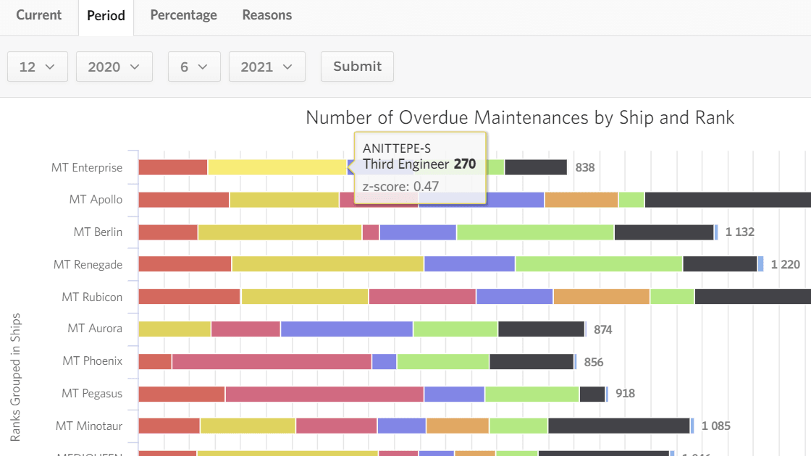
Task: Click the MT Phoenix axis label
Action: tap(92, 361)
